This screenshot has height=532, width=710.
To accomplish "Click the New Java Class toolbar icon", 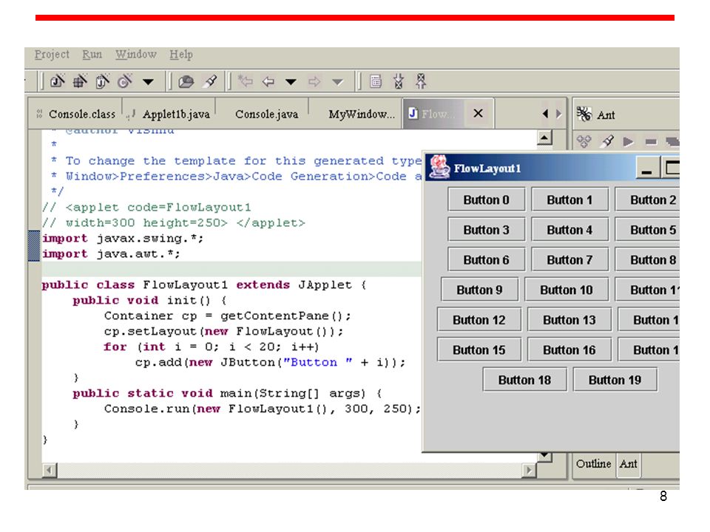I will (x=124, y=81).
